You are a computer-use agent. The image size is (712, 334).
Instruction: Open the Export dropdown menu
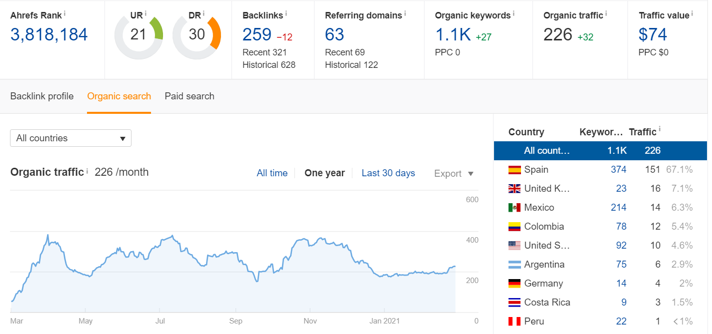pos(453,174)
